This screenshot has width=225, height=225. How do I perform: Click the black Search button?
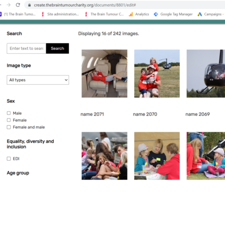pos(57,48)
